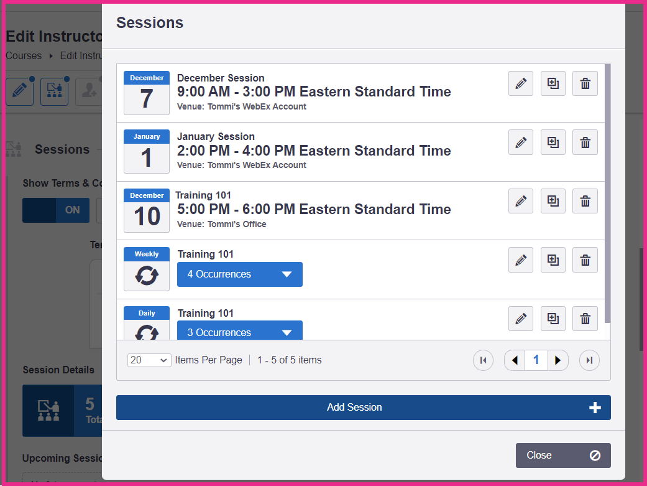
Task: Edit the Weekly Training 101 session
Action: click(521, 260)
